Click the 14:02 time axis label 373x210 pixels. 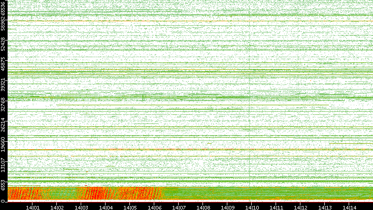pos(57,206)
